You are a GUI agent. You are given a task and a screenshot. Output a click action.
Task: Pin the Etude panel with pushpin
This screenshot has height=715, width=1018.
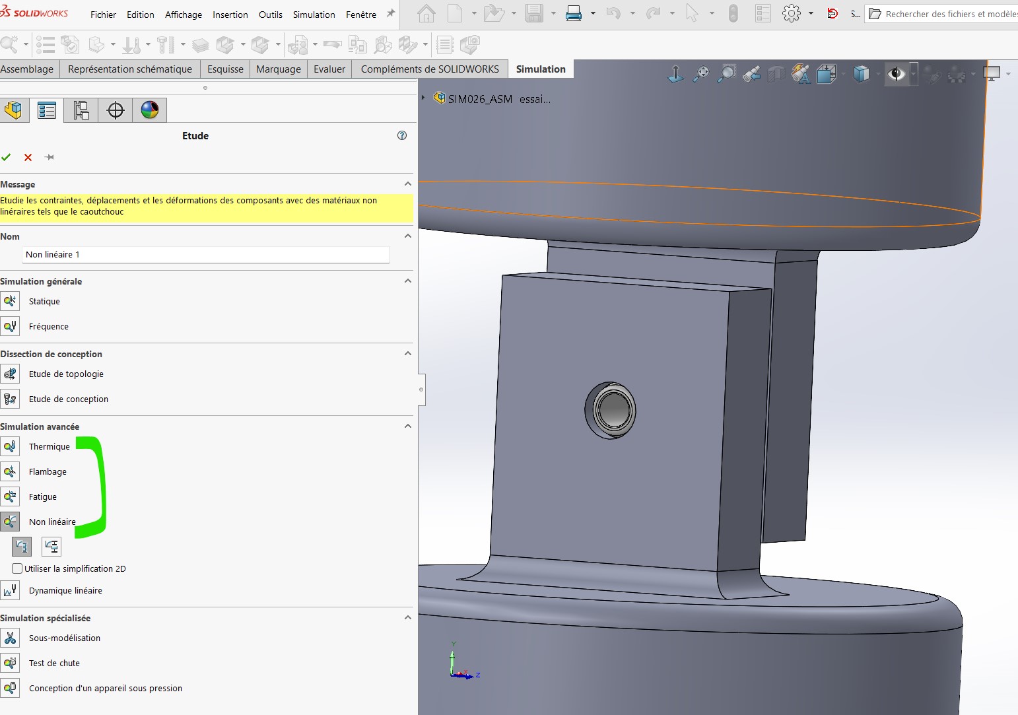click(x=50, y=157)
